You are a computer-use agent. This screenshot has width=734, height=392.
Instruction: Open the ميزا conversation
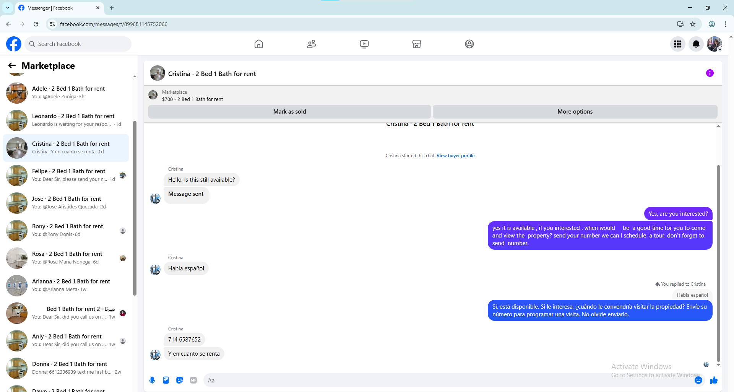click(66, 313)
